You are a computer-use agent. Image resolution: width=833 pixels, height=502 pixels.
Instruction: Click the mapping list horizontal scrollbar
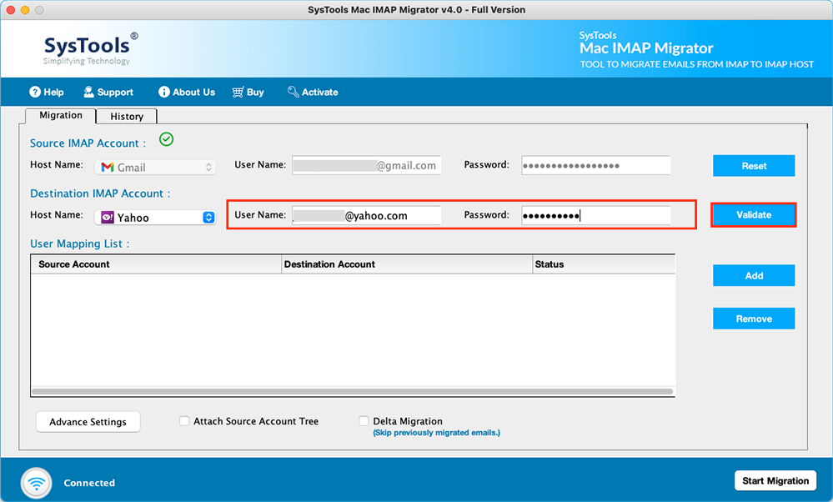tap(352, 392)
